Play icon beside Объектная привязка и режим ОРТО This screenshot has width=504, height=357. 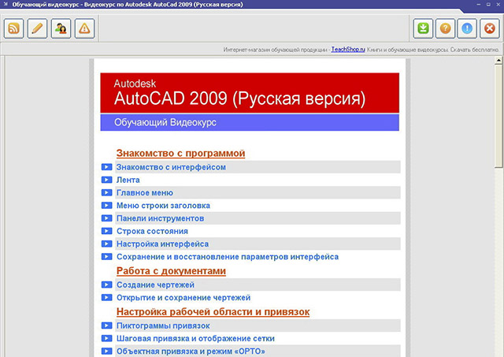pos(107,351)
